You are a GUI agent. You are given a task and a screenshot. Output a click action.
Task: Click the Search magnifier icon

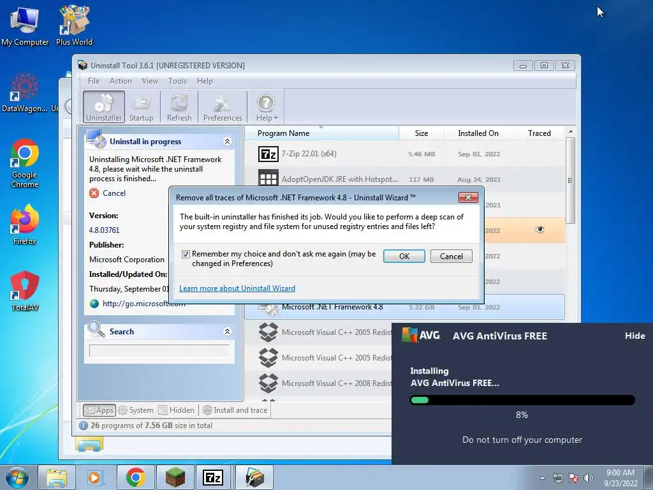click(96, 329)
